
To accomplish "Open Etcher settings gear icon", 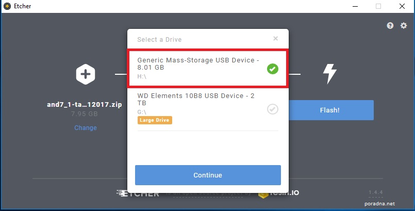I will pyautogui.click(x=404, y=25).
